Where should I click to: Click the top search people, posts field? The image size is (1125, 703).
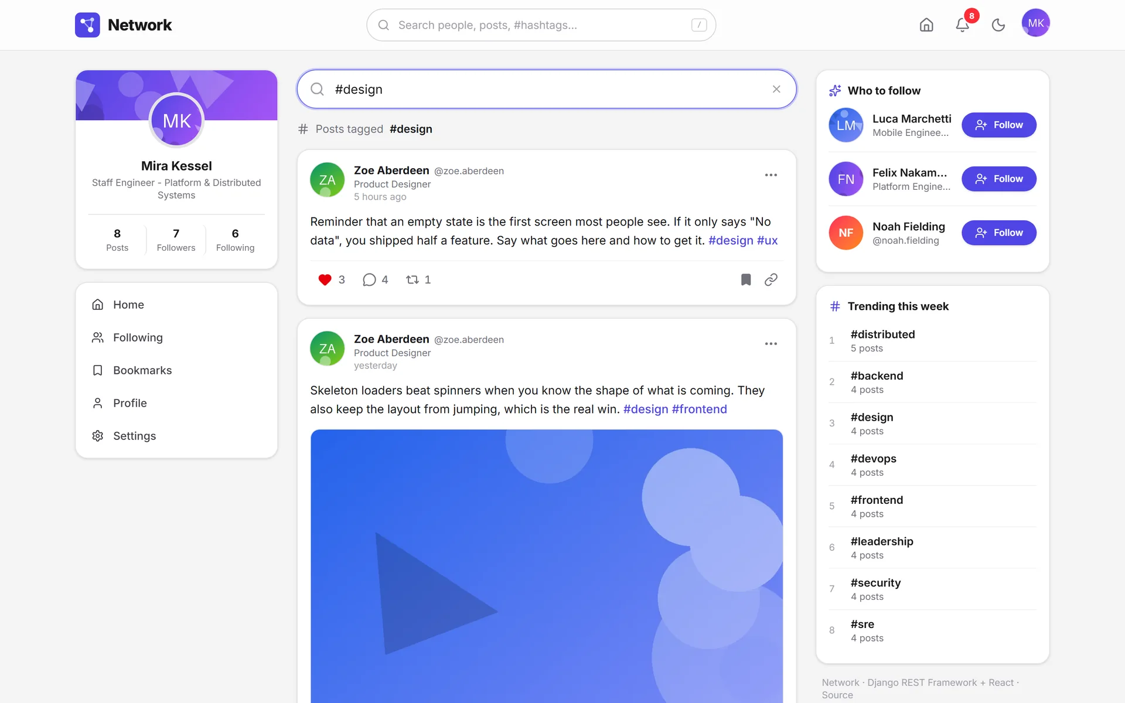pyautogui.click(x=541, y=25)
